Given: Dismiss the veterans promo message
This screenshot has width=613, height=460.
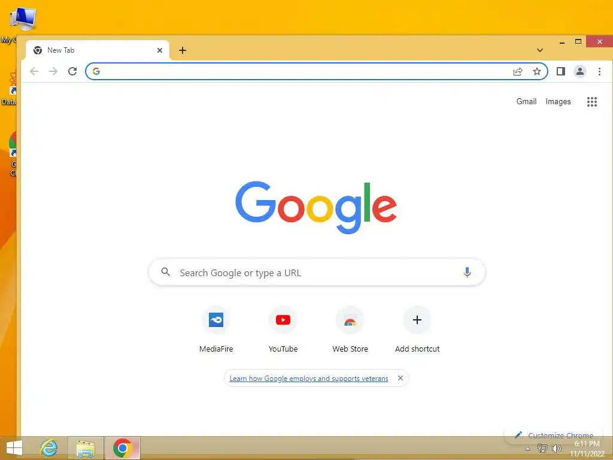Looking at the screenshot, I should tap(400, 378).
